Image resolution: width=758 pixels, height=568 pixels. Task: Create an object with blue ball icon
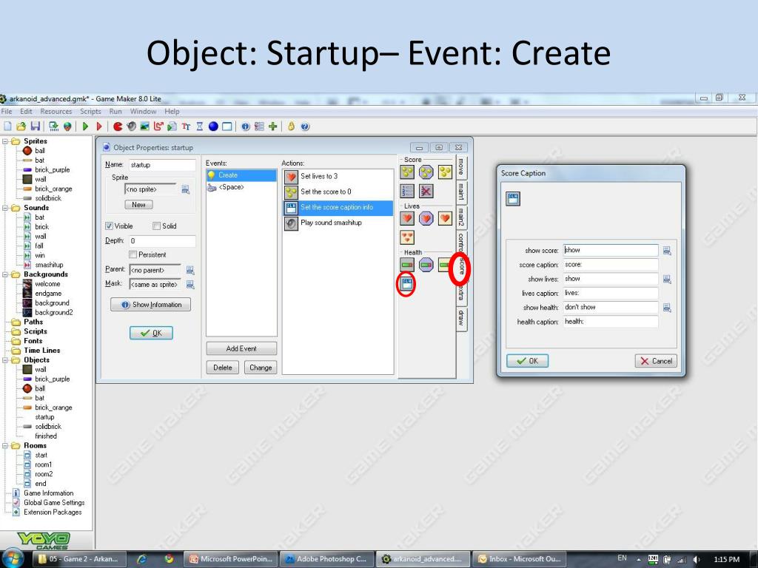point(213,126)
